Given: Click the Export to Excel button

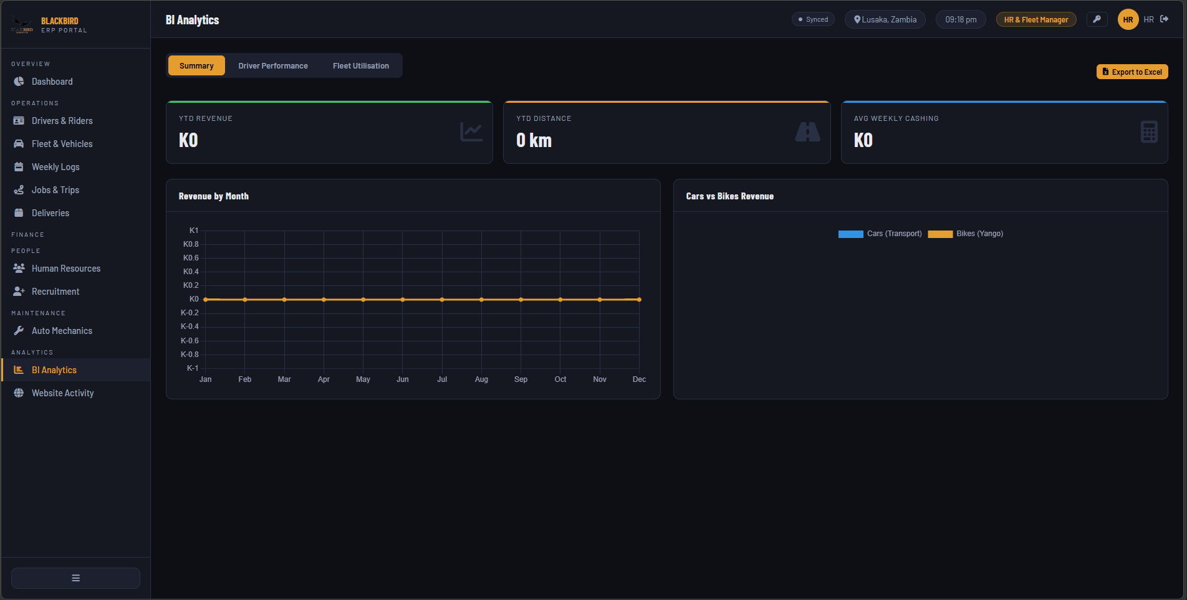Looking at the screenshot, I should pyautogui.click(x=1132, y=72).
